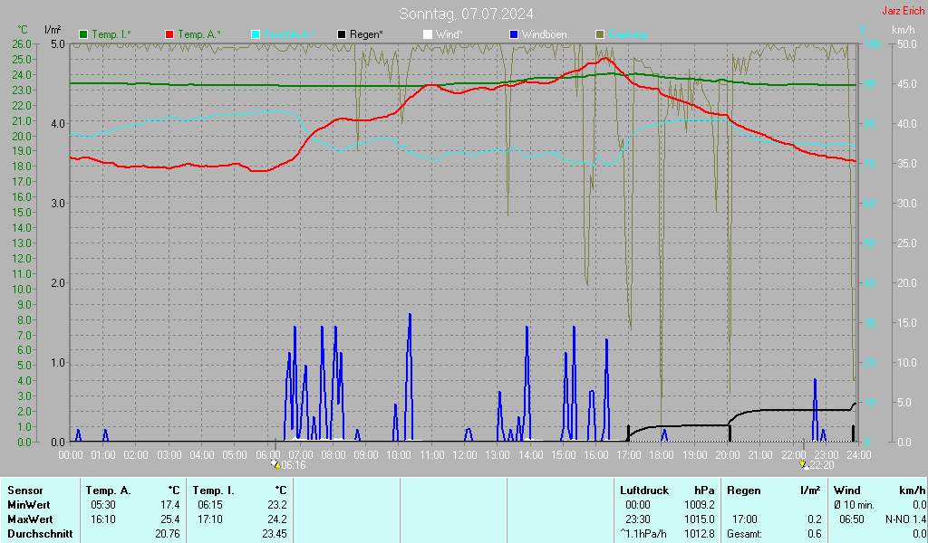This screenshot has height=543, width=928.
Task: Click the 'Durchschnitt' row label
Action: (40, 534)
